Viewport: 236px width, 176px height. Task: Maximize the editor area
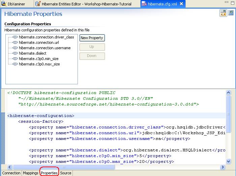tap(233, 3)
